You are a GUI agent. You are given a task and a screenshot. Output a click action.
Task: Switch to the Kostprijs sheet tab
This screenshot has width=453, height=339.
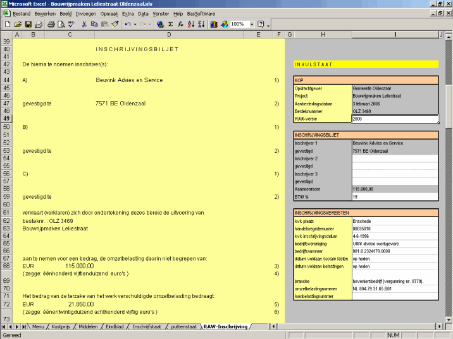click(x=61, y=326)
